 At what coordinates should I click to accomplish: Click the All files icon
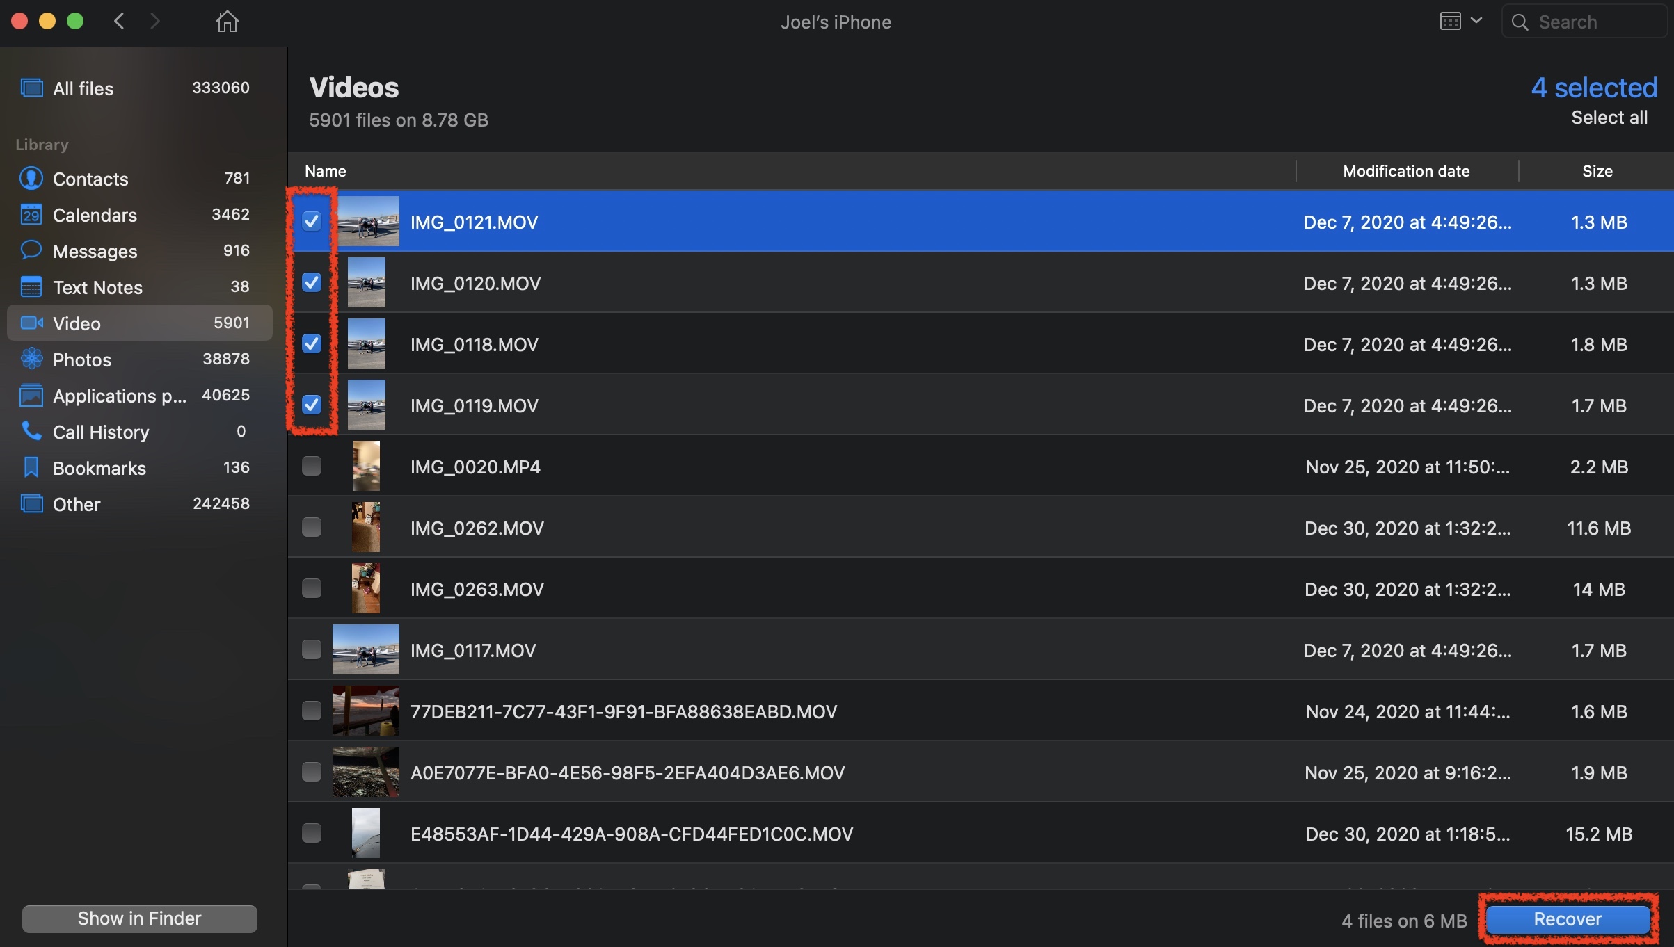31,88
